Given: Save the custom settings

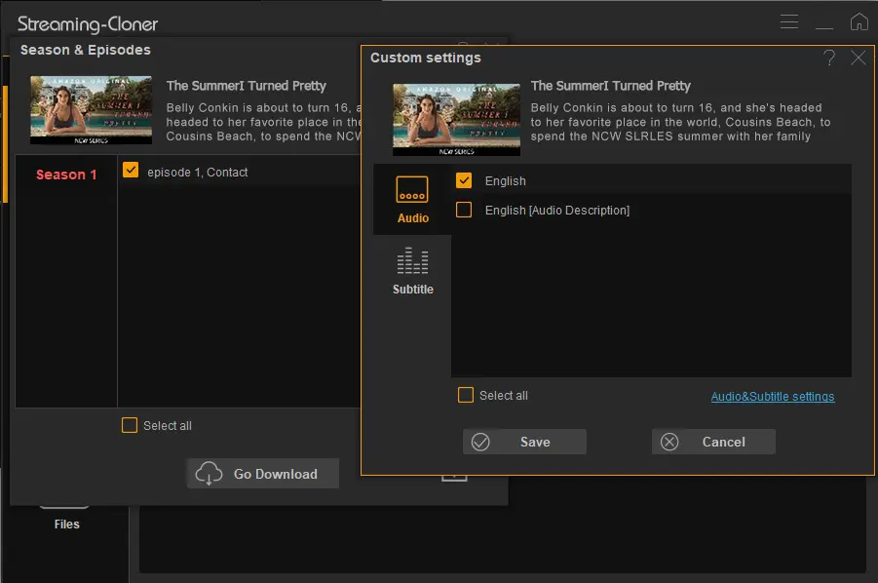Looking at the screenshot, I should [x=524, y=442].
